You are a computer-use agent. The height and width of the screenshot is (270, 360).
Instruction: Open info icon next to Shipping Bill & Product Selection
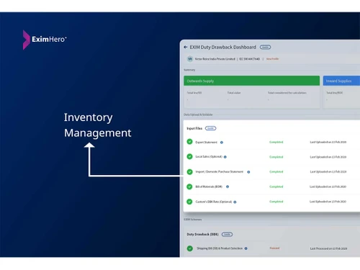coord(246,248)
